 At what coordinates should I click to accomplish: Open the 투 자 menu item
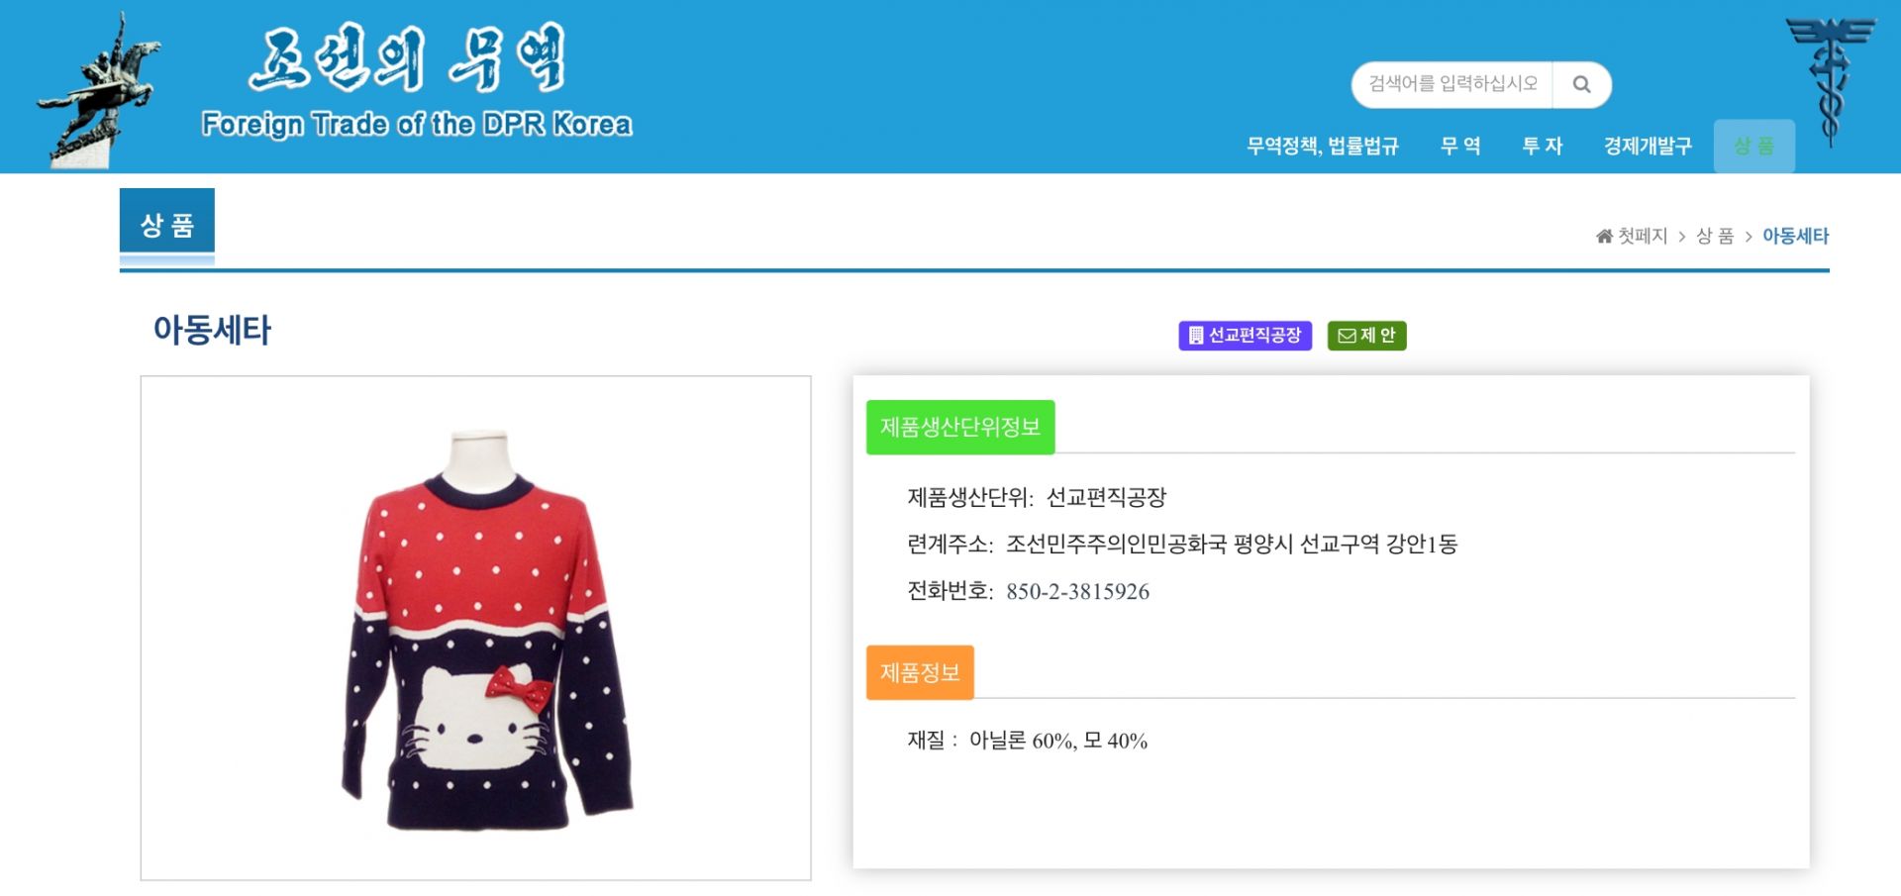(x=1542, y=147)
